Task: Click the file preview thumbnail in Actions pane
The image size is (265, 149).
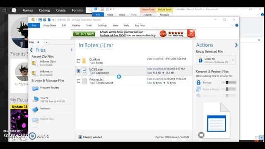Action: click(217, 120)
